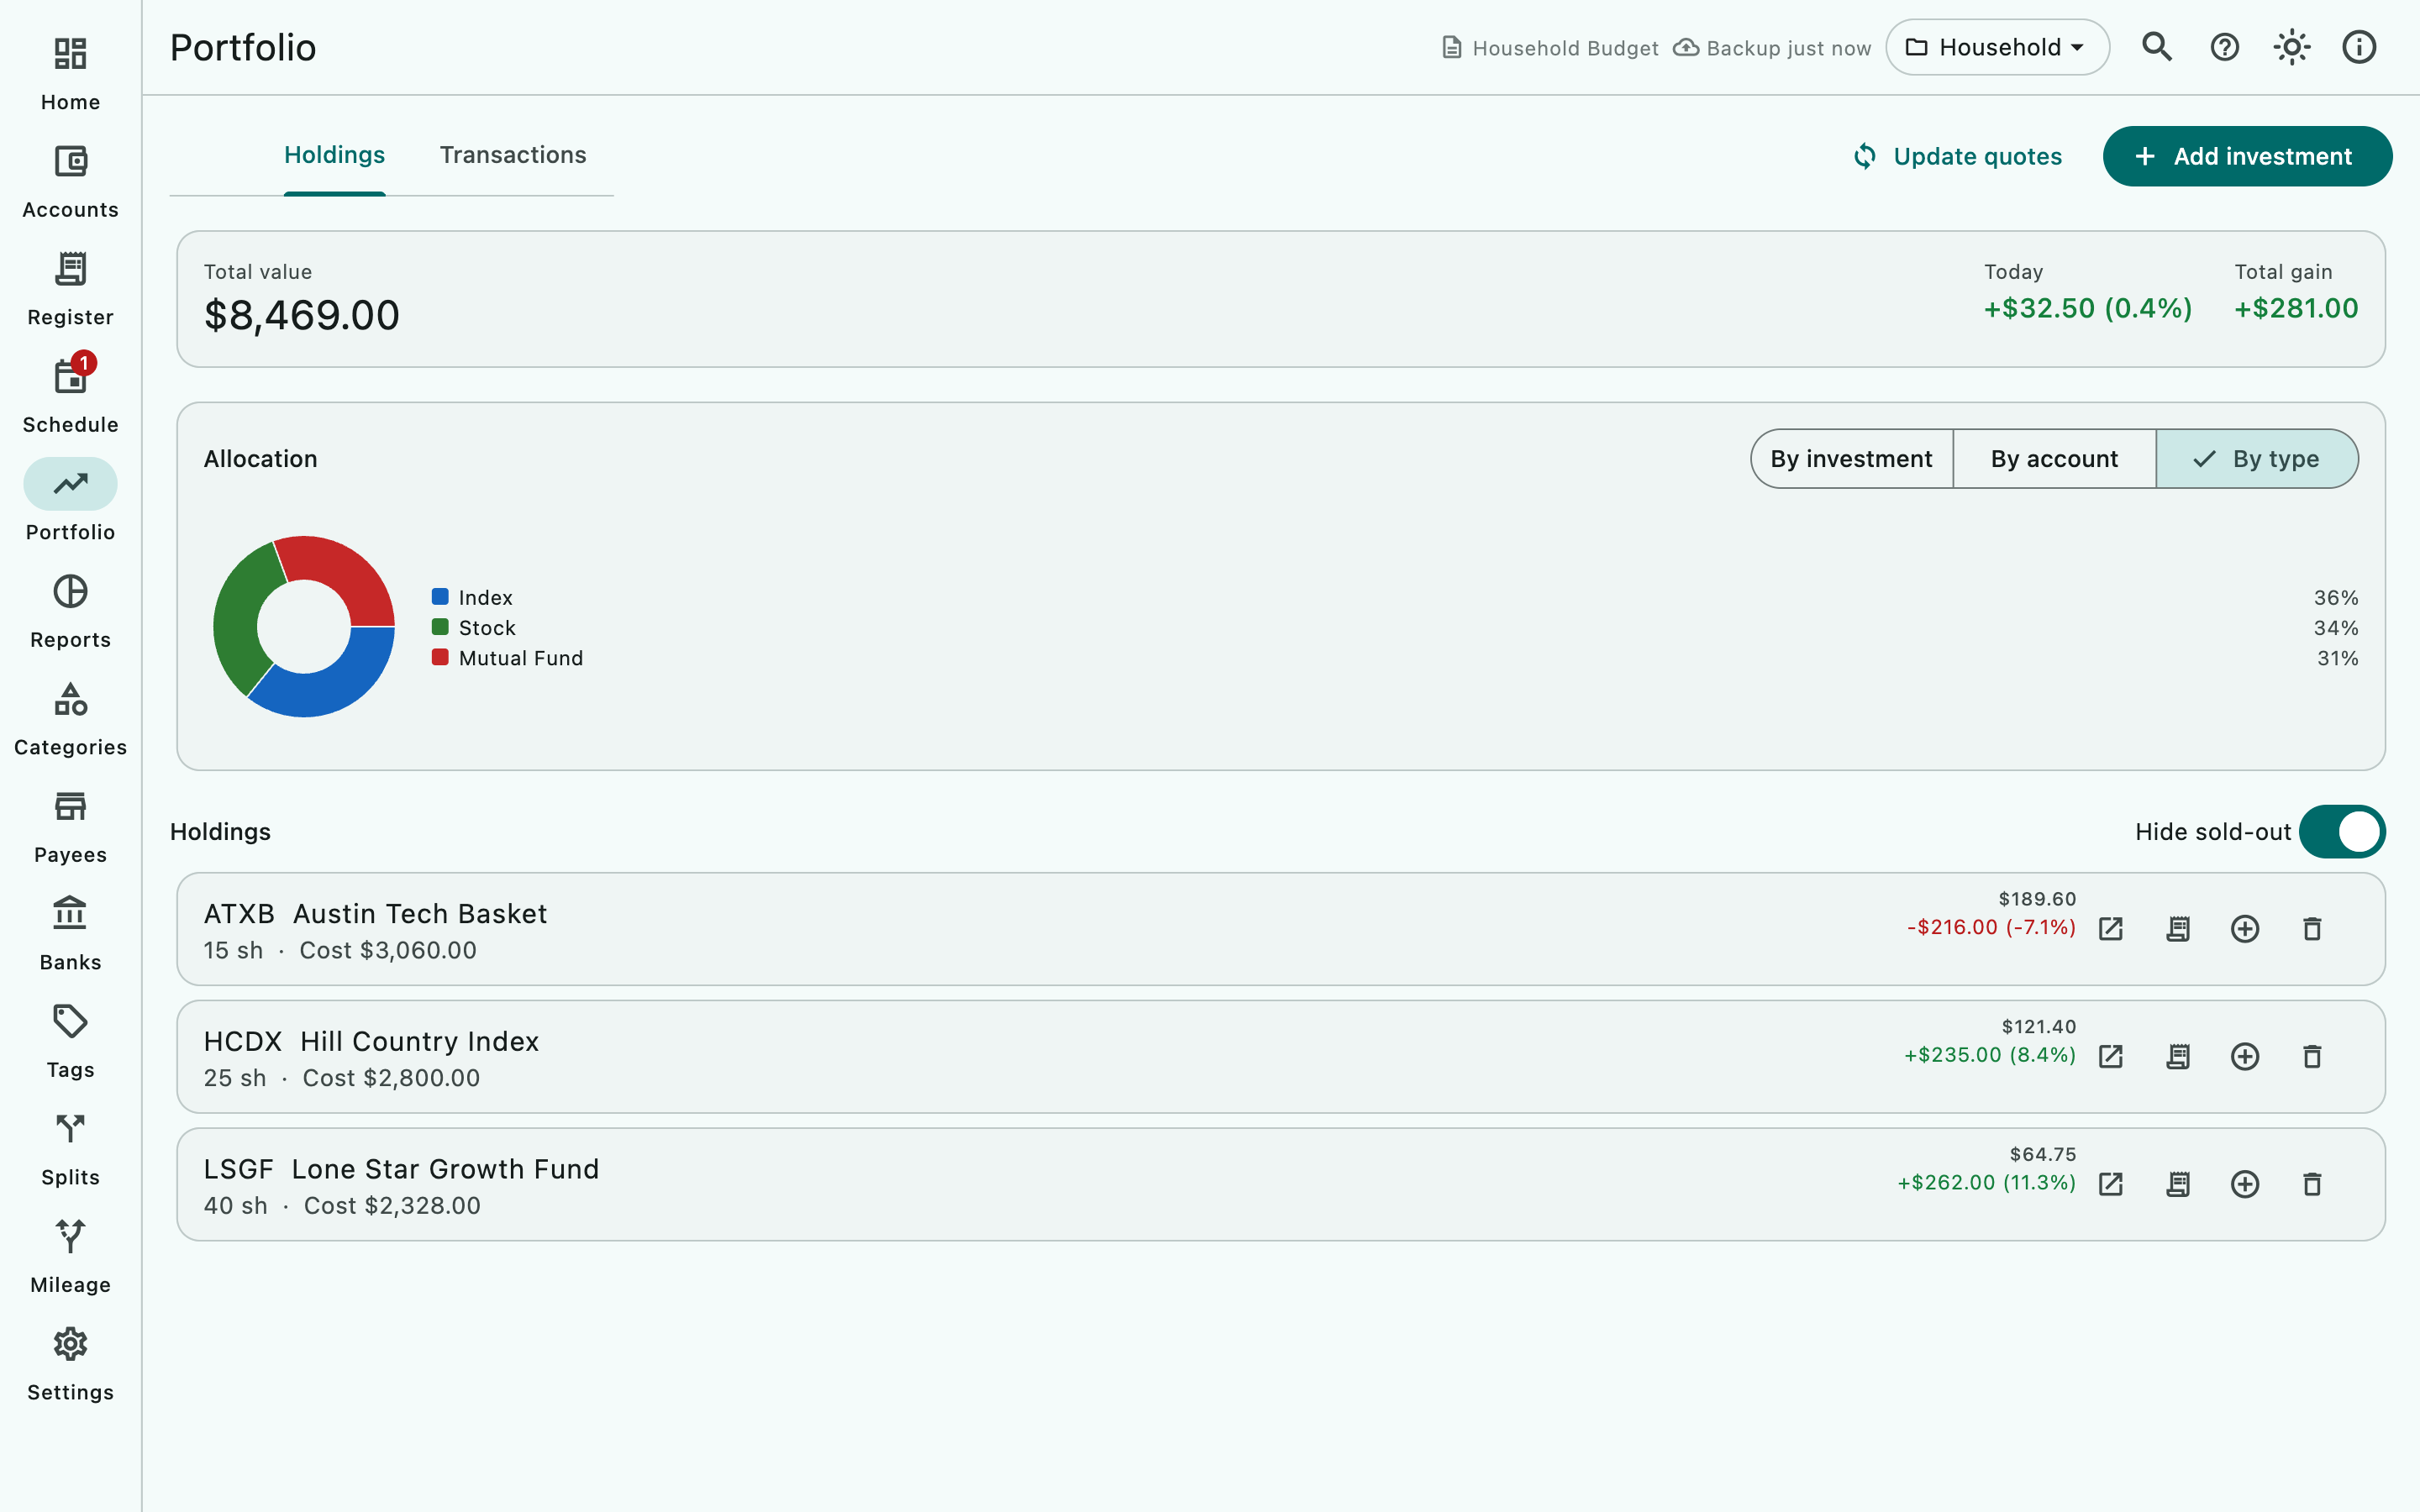The image size is (2420, 1512).
Task: Open the Hill Country Index holding row
Action: (1281, 1057)
